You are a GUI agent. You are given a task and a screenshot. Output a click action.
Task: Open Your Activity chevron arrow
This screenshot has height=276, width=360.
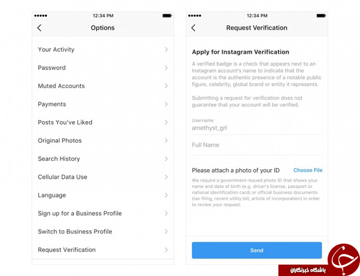click(166, 50)
